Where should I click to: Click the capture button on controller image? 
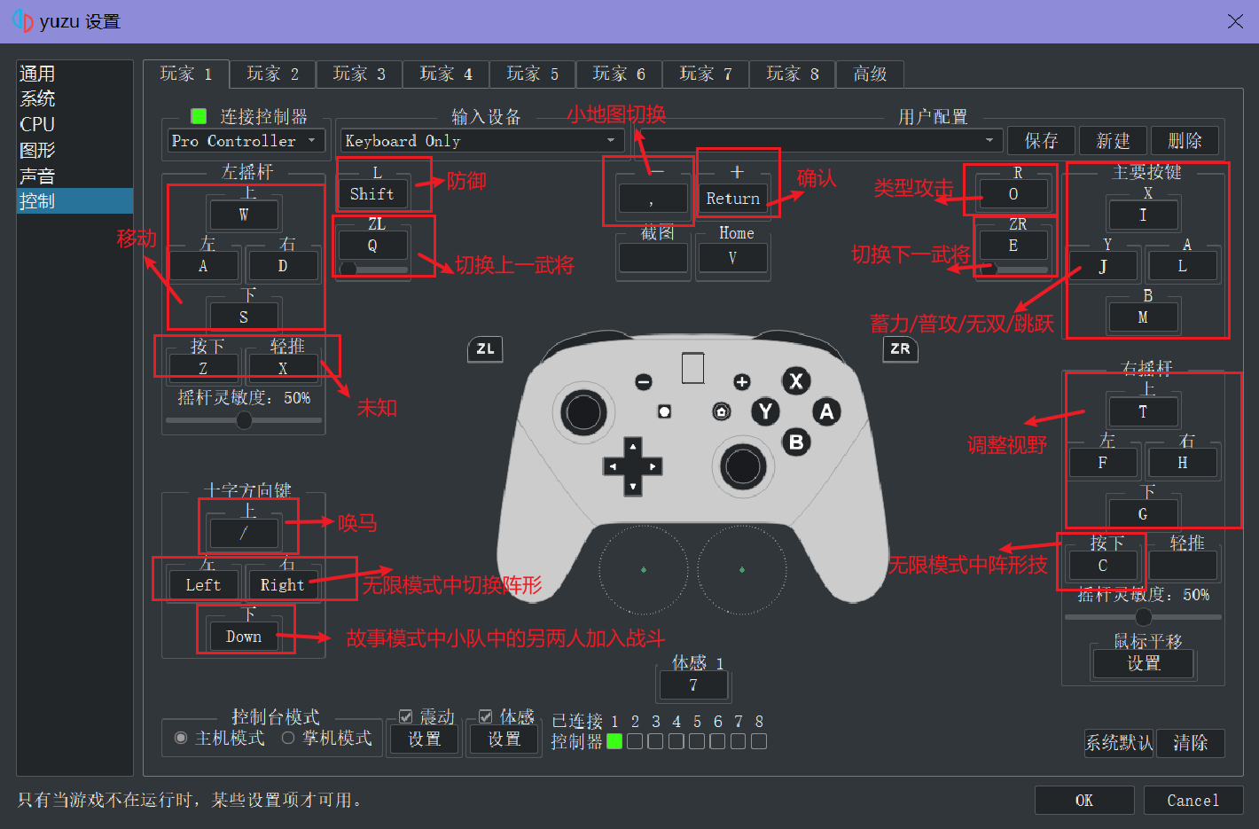(x=664, y=411)
